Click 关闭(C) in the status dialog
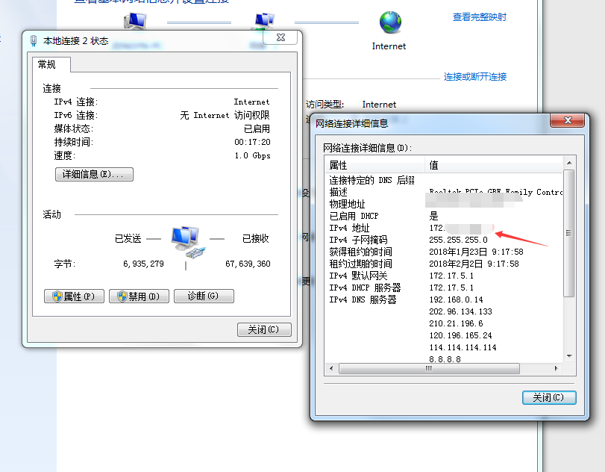 (x=264, y=329)
